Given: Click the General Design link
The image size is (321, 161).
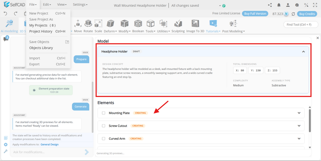Looking at the screenshot, I should coord(50,144).
